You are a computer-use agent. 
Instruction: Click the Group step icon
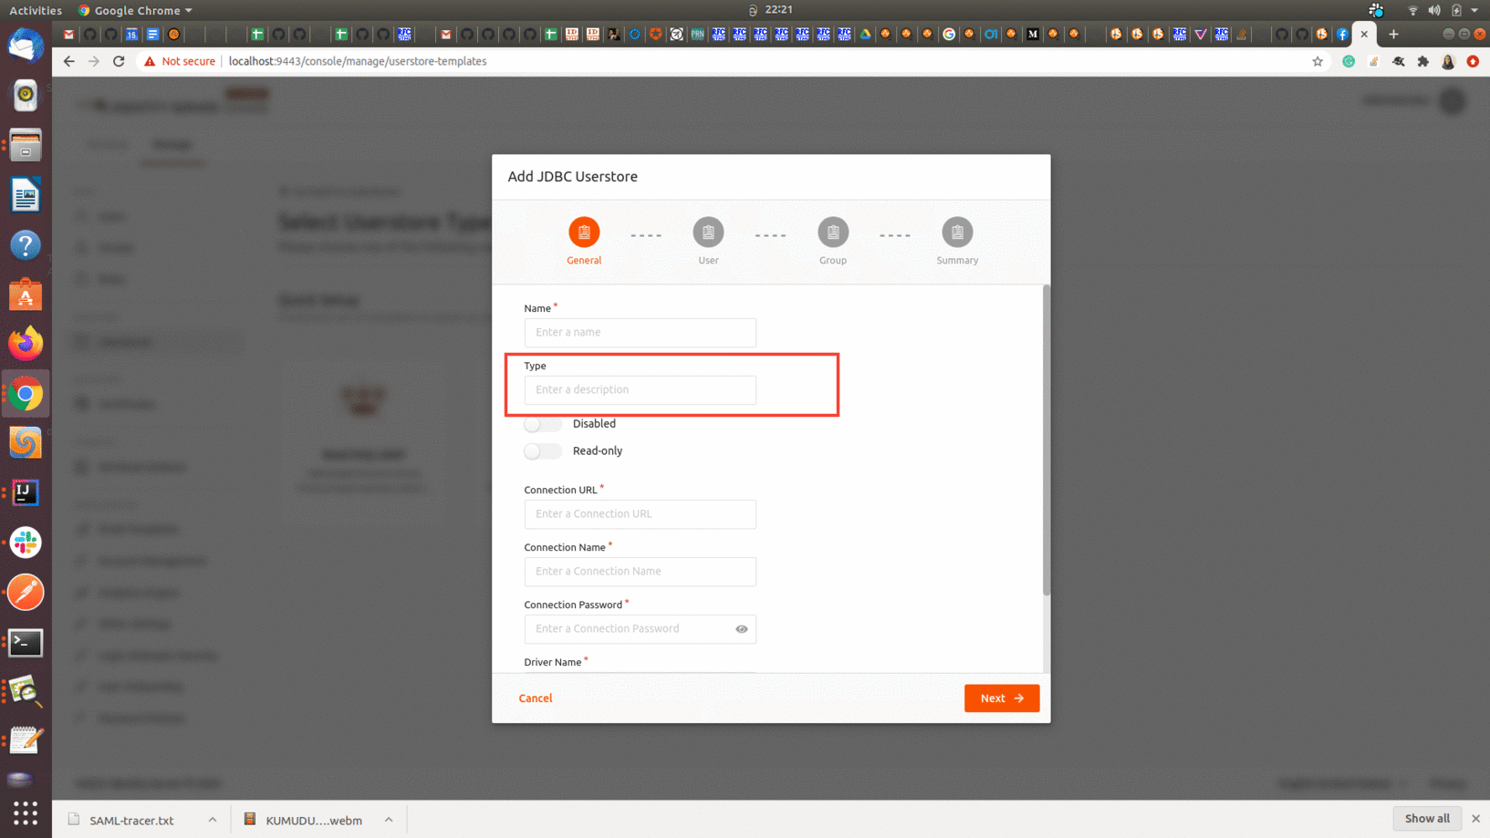click(833, 233)
